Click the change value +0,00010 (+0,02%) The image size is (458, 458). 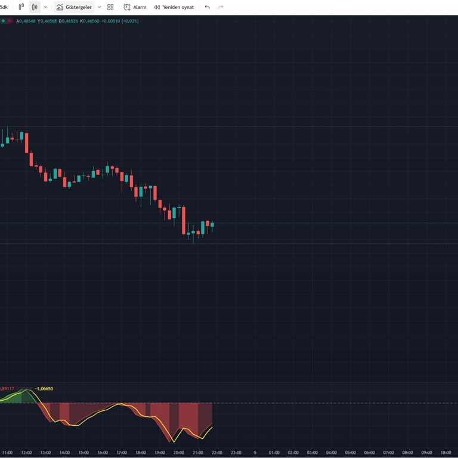[x=120, y=21]
